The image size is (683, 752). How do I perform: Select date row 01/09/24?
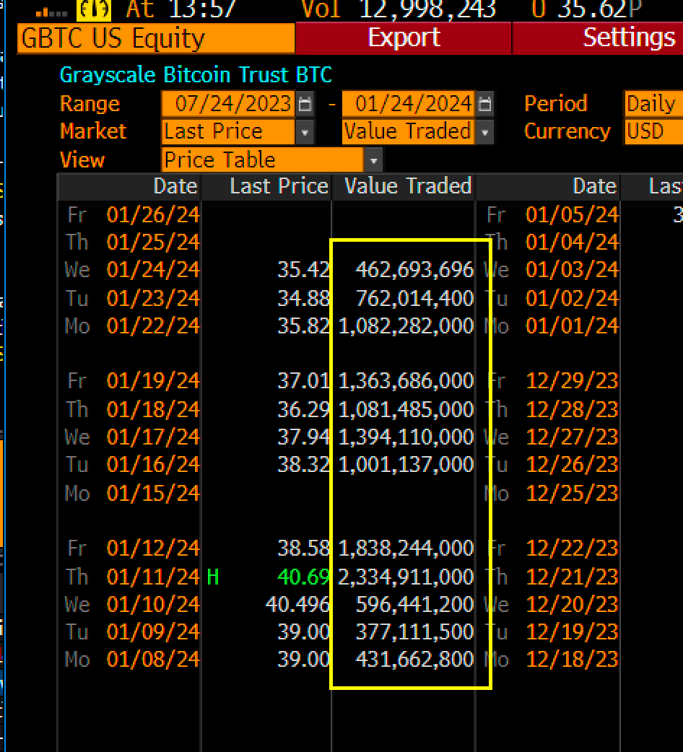click(153, 631)
